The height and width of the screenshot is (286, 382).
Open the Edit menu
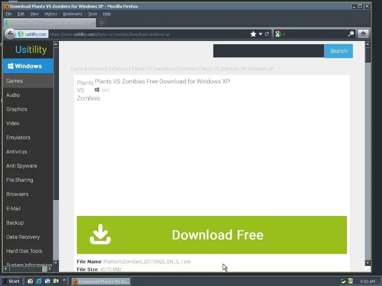tap(21, 14)
